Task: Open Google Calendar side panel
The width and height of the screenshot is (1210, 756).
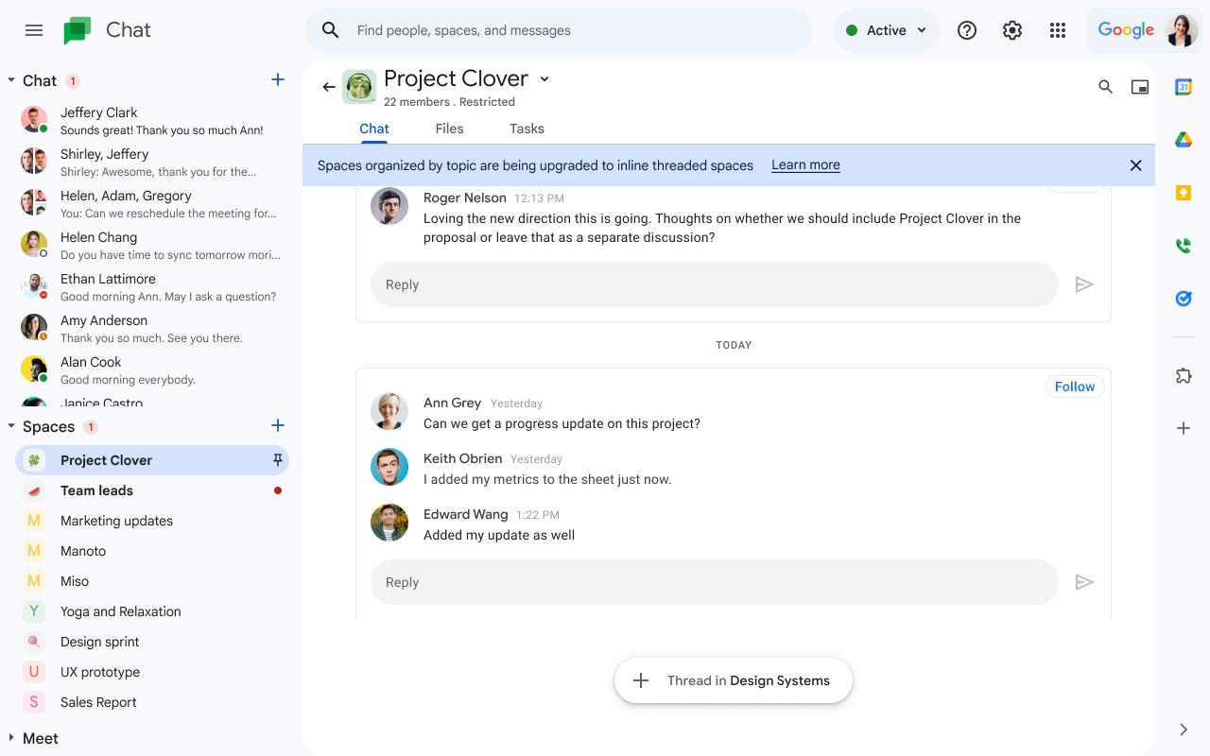Action: coord(1184,87)
